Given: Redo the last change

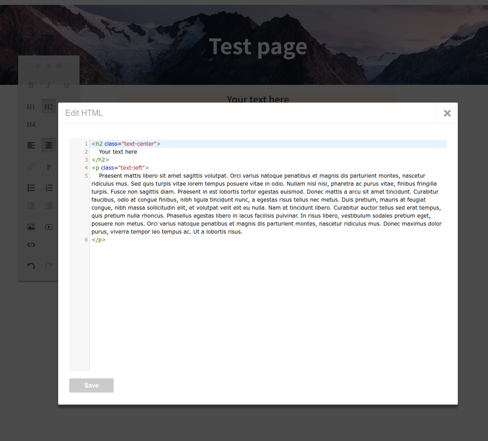Looking at the screenshot, I should pos(48,266).
